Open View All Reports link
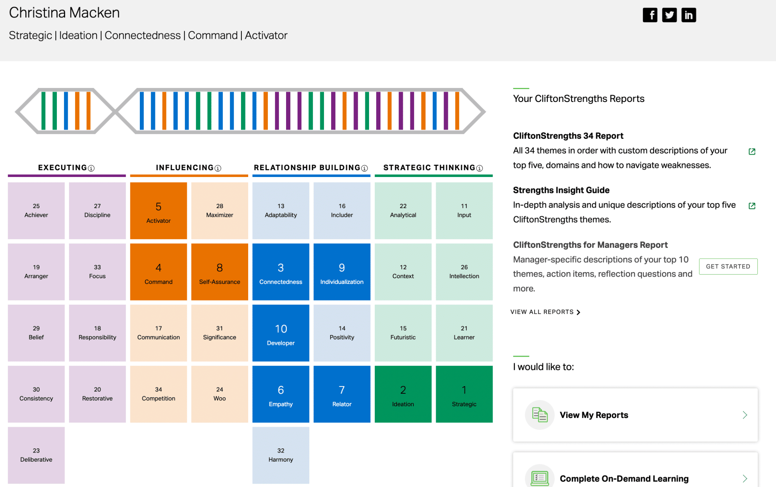This screenshot has height=487, width=776. click(x=545, y=312)
